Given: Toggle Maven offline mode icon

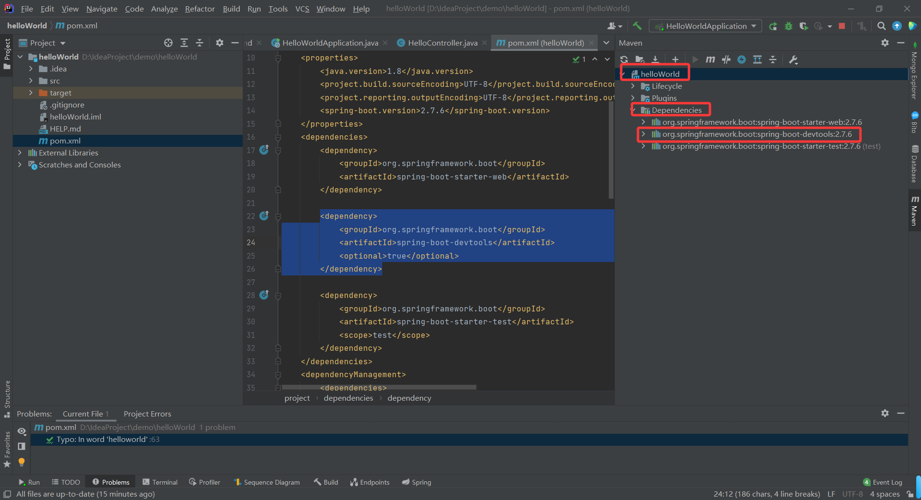Looking at the screenshot, I should point(726,60).
